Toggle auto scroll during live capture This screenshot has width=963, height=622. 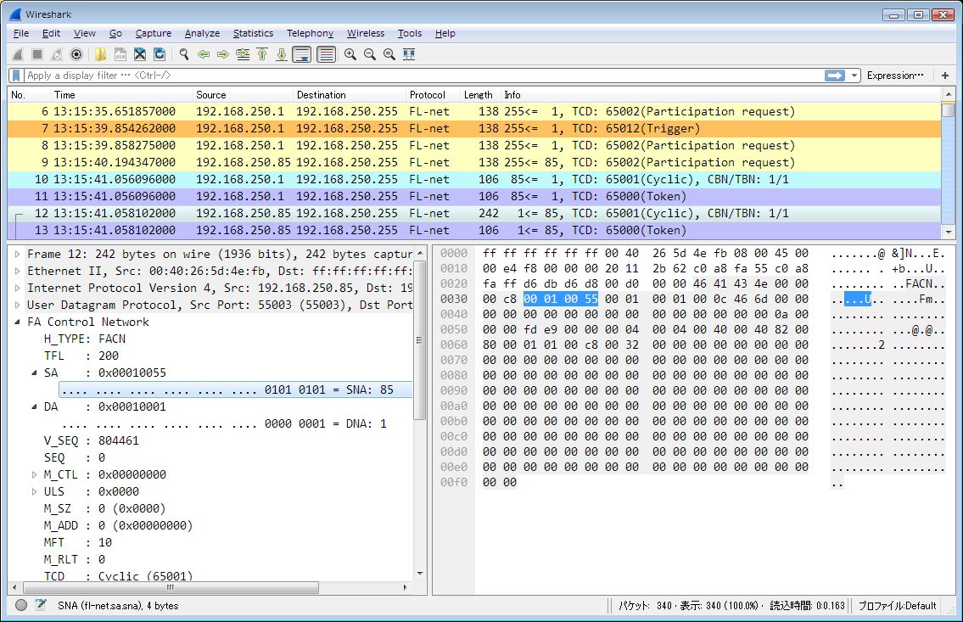[301, 54]
